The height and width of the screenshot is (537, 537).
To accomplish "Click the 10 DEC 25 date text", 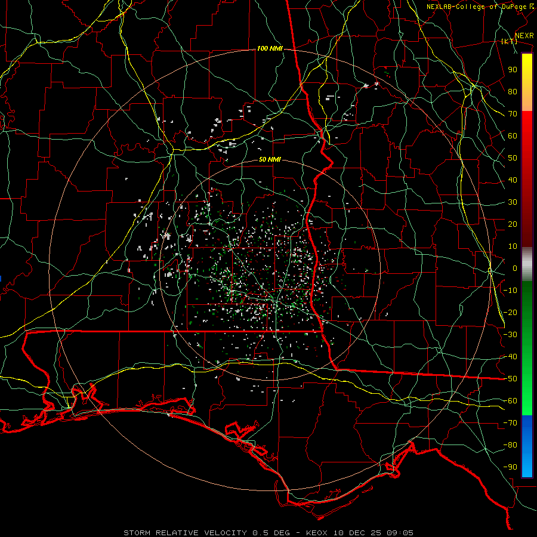I will click(357, 533).
